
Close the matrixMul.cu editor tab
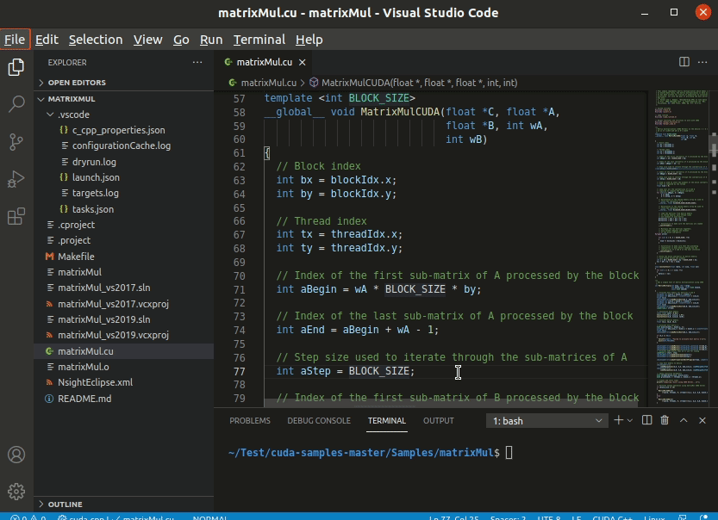tap(303, 62)
